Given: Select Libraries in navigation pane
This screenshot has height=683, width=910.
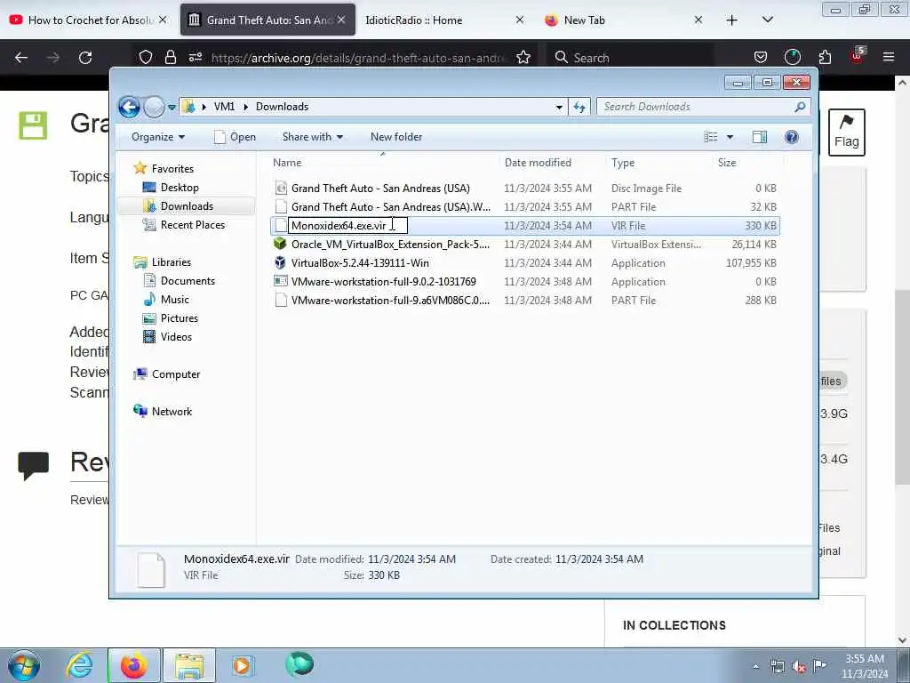Looking at the screenshot, I should (x=172, y=262).
